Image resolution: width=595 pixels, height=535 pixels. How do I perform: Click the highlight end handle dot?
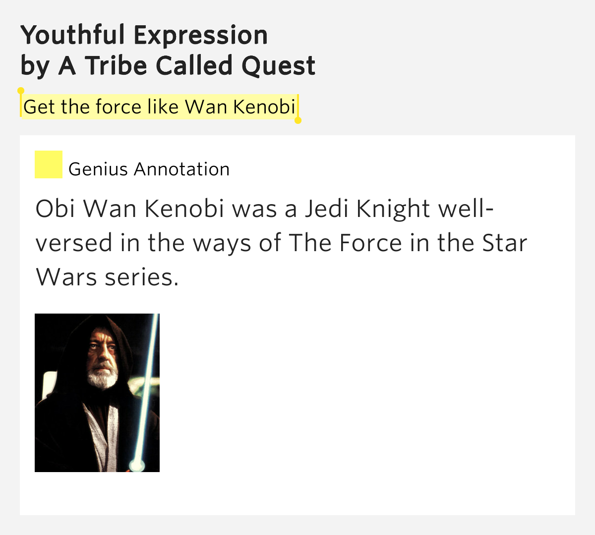[298, 120]
